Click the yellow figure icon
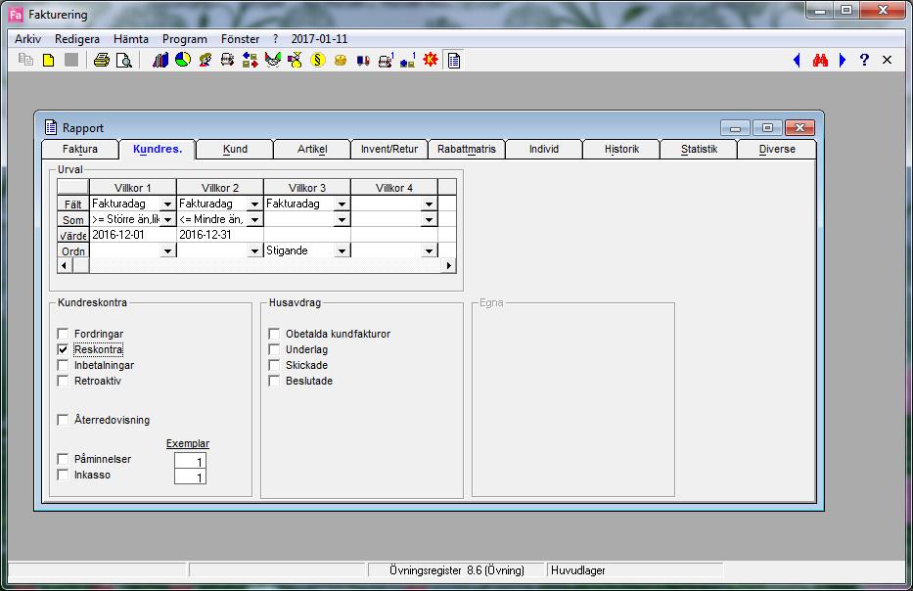This screenshot has width=913, height=591. point(296,60)
